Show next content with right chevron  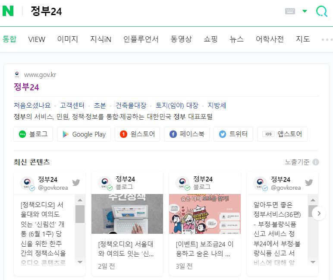tap(319, 213)
